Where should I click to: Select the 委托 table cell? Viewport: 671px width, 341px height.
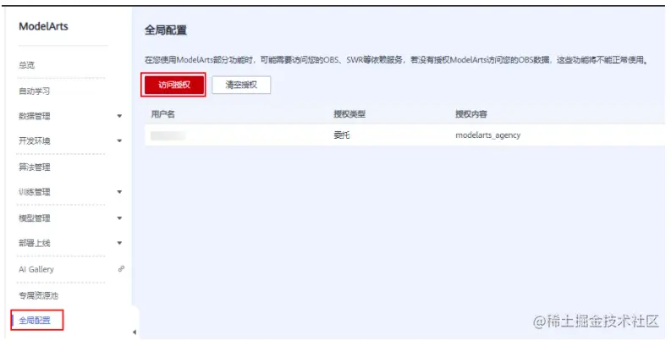click(342, 135)
